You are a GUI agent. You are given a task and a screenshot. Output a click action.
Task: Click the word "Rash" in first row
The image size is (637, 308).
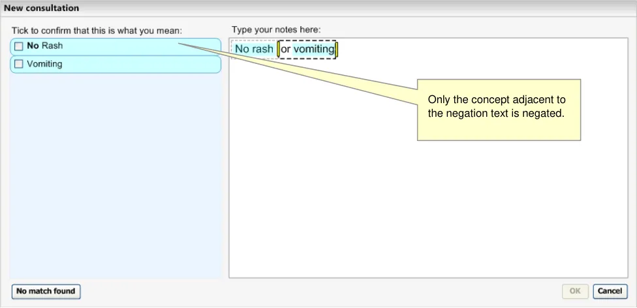tap(52, 46)
